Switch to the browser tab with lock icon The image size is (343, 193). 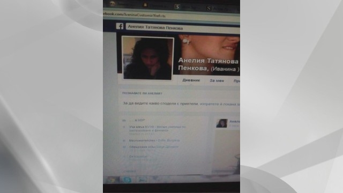point(156,5)
